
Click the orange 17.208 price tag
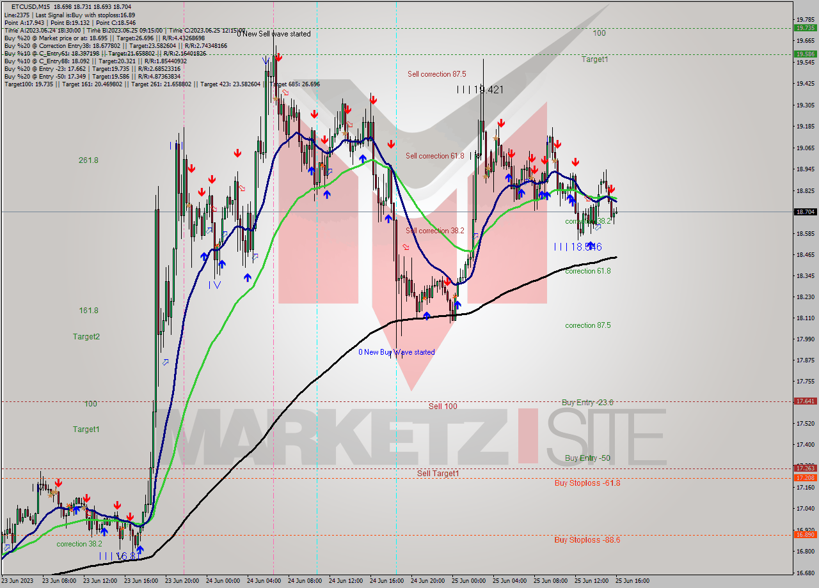[x=805, y=478]
